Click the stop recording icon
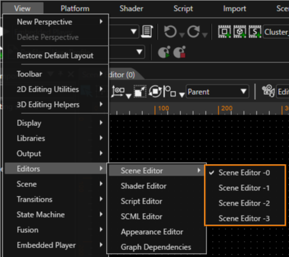 [180, 52]
